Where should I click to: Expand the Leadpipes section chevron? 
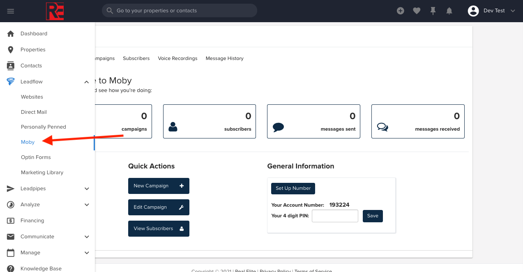pos(87,189)
